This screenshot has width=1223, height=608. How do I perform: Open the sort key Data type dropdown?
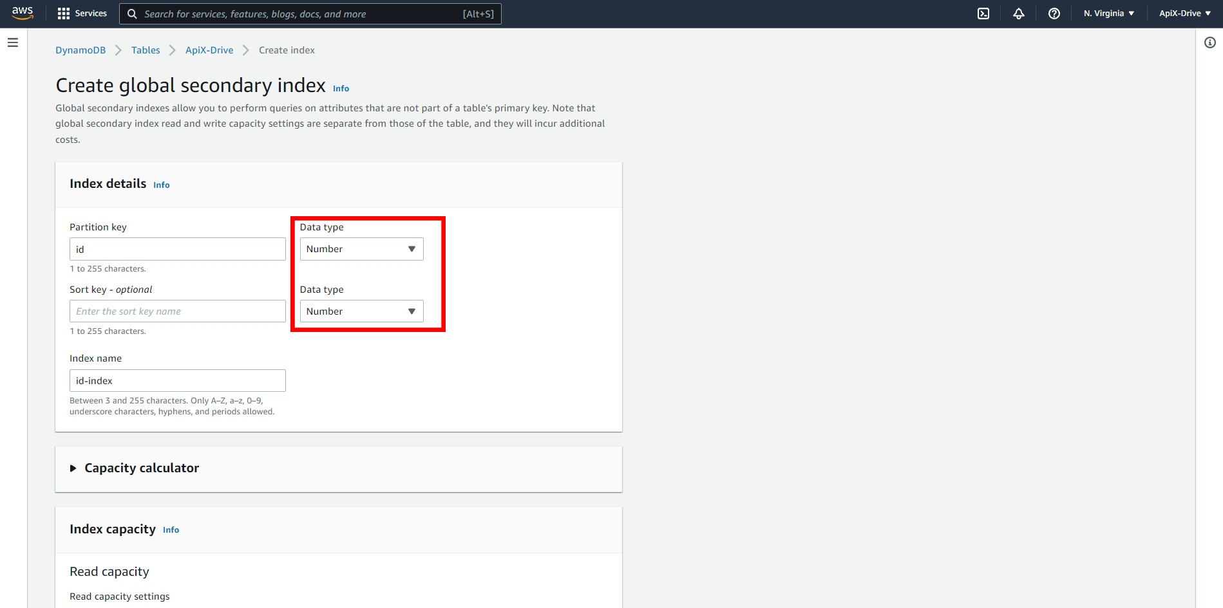point(361,311)
